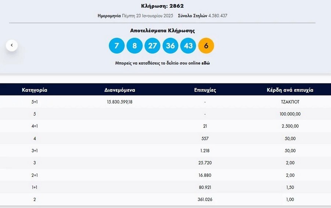Open the online ticket link "εδώ"
The height and width of the screenshot is (208, 331).
point(205,63)
